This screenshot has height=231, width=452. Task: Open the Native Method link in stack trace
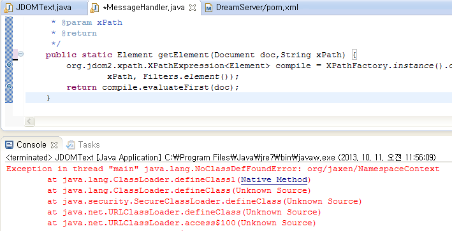point(274,180)
